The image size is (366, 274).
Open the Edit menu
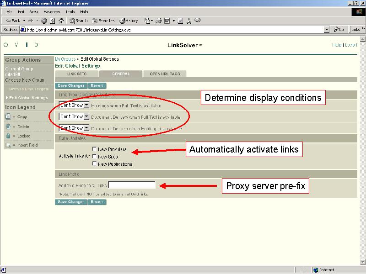21,12
